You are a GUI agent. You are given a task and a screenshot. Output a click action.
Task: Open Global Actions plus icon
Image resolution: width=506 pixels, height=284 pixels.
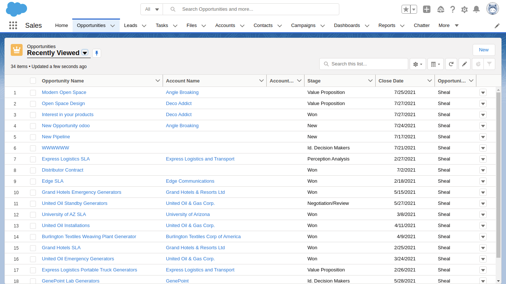click(427, 9)
